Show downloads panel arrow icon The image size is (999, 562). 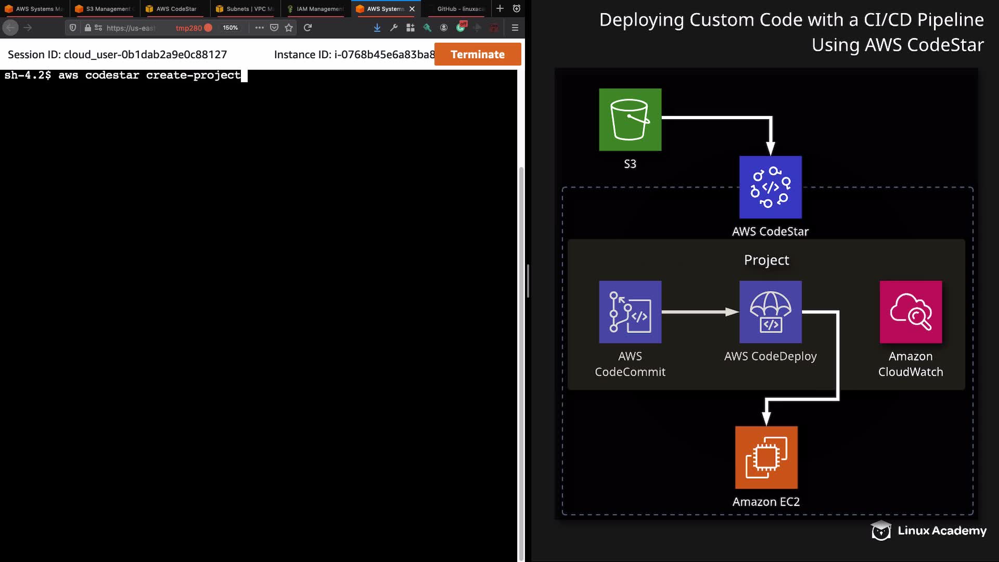pos(377,28)
